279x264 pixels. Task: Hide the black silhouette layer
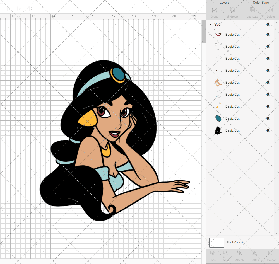268,130
